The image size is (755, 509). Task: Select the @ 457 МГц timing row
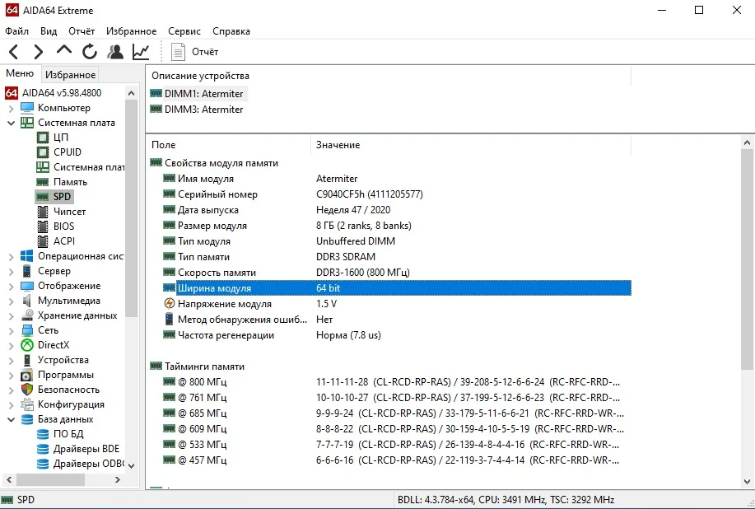coord(397,460)
